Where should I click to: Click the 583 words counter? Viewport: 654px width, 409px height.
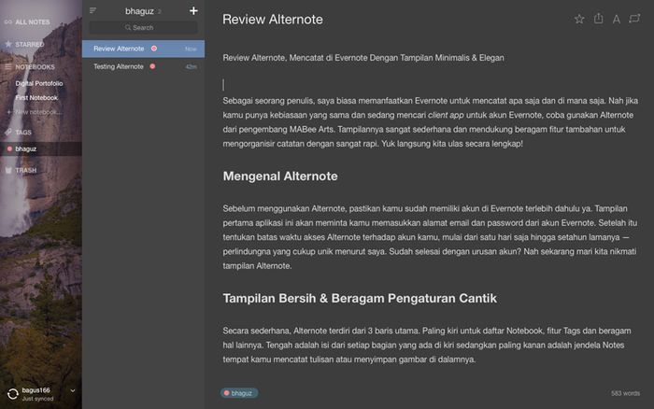point(625,393)
